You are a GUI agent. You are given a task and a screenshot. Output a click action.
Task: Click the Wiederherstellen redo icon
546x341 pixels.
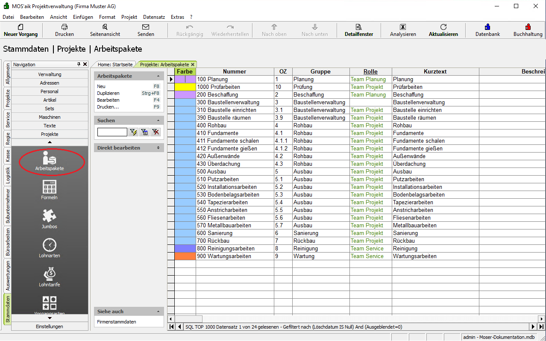click(230, 27)
